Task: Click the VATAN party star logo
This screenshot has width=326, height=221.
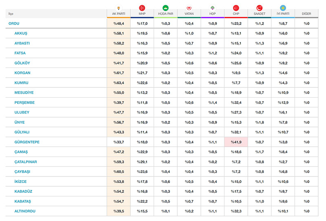Action: [x=189, y=8]
